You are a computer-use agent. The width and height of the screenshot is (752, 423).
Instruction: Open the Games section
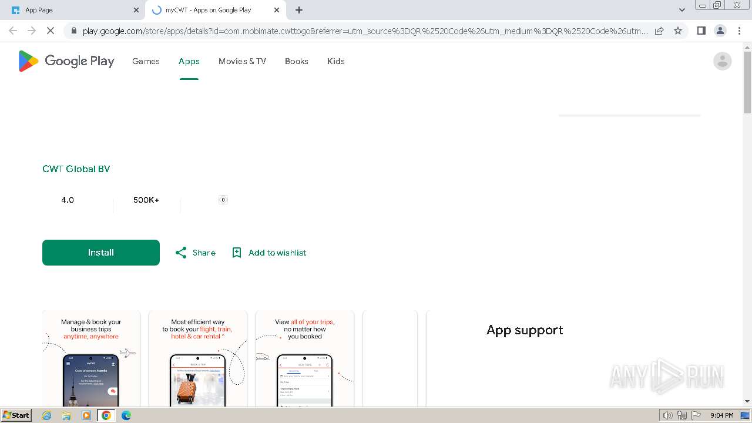tap(146, 61)
